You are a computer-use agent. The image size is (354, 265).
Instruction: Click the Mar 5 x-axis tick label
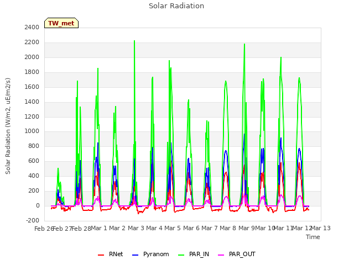pos(173,228)
